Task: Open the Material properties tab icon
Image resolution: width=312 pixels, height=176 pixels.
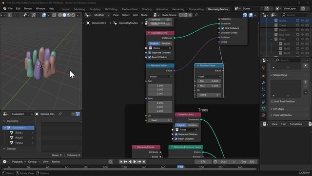Action: point(263,115)
